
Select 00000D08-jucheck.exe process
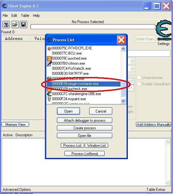pyautogui.click(x=83, y=89)
